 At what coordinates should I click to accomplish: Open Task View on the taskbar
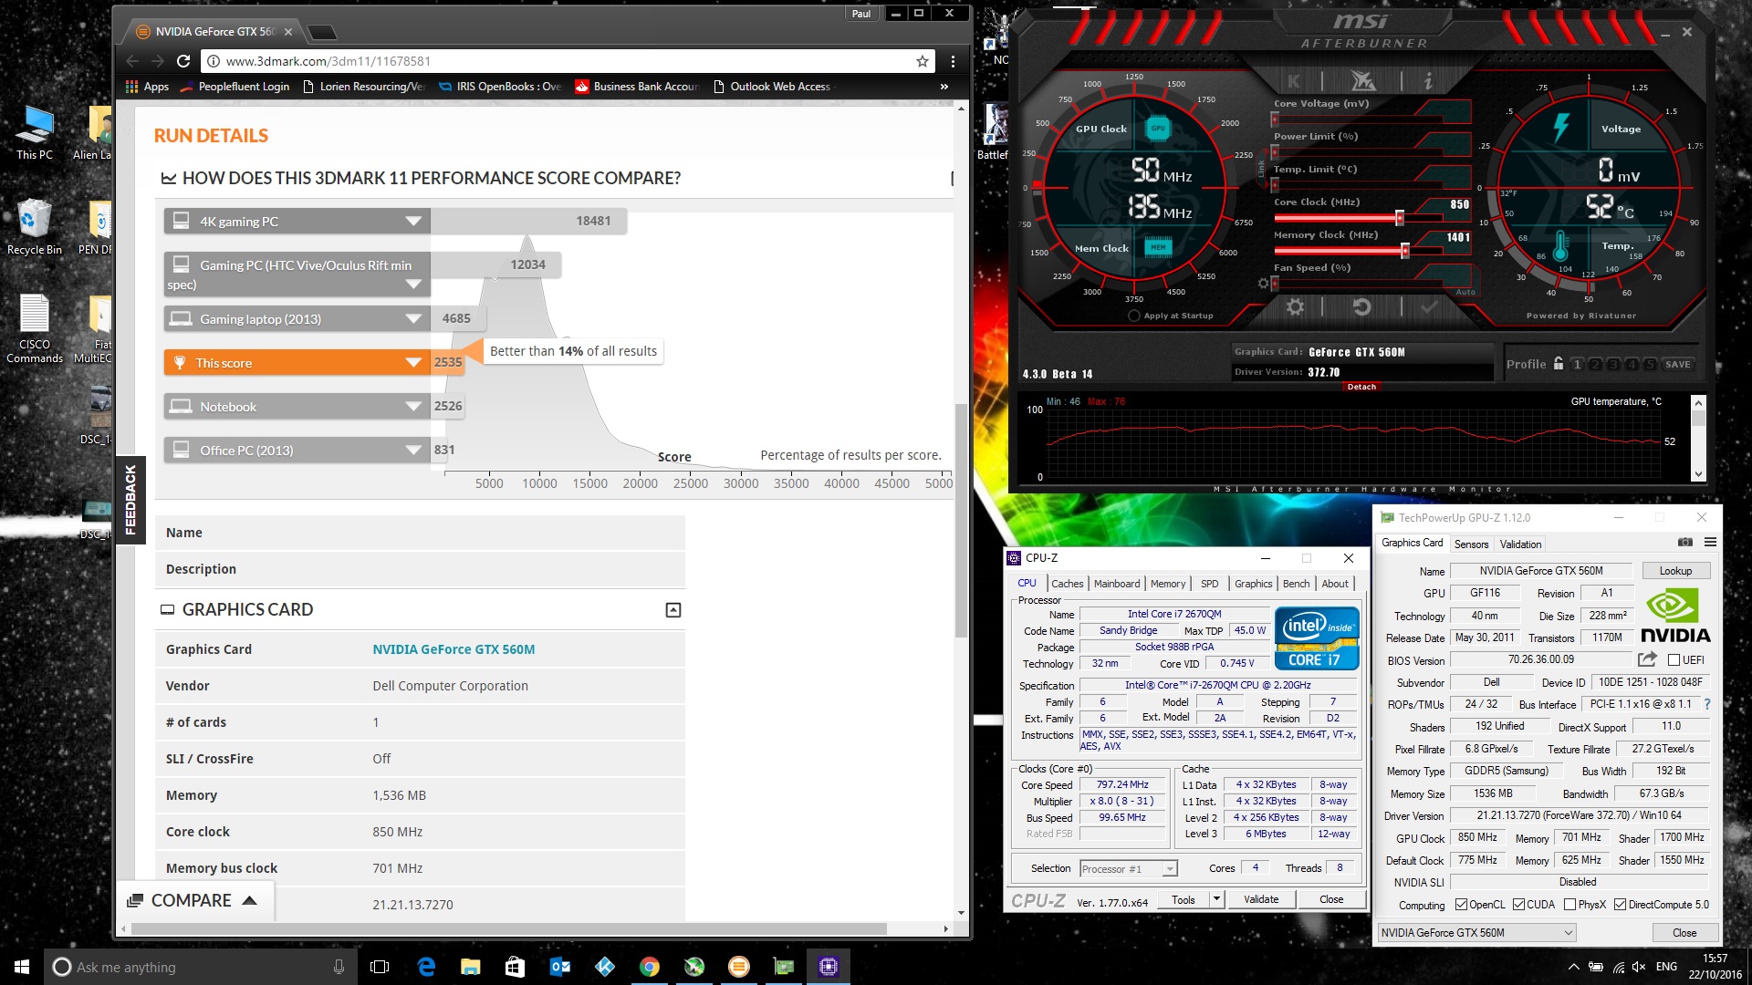pos(380,967)
